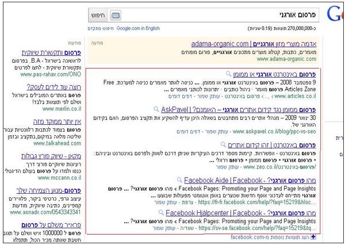Open the result פרסום באינטרנט | זהו קידום אתרים
This screenshot has height=245, width=345.
(272, 145)
